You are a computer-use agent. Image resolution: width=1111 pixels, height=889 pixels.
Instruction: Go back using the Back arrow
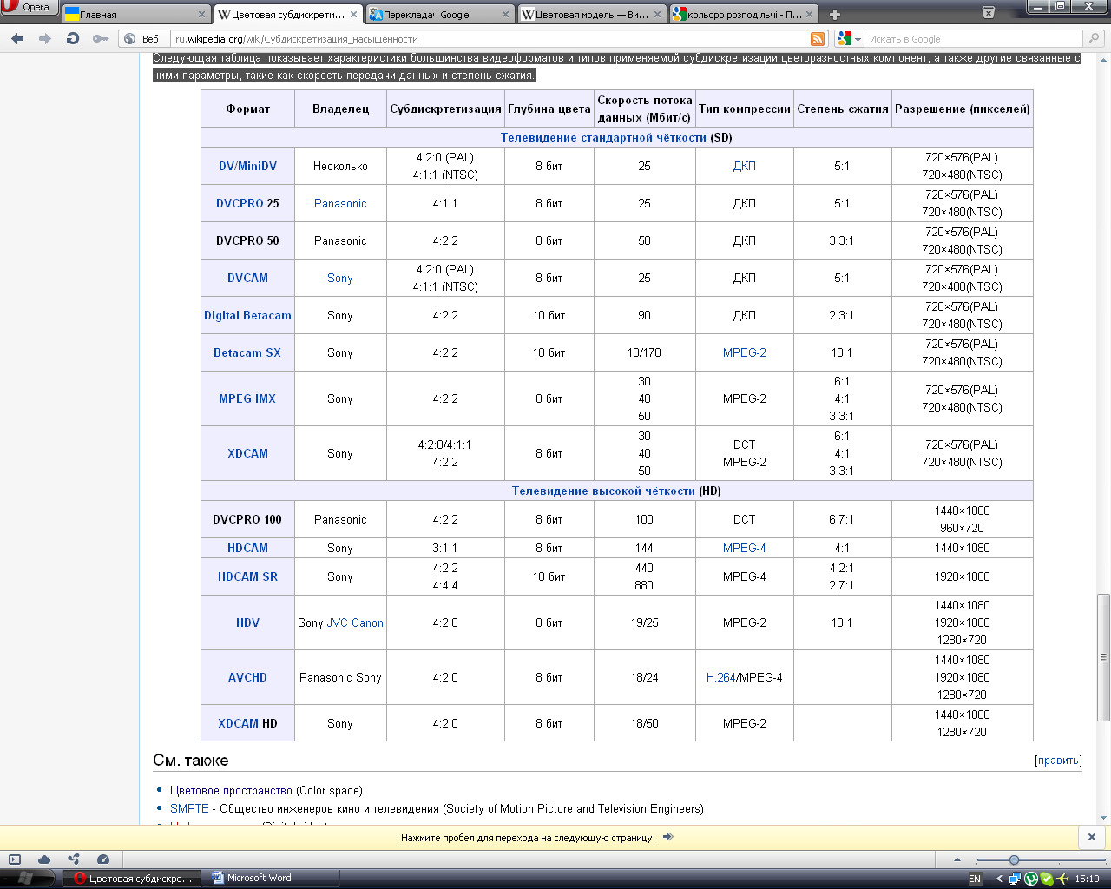[x=17, y=39]
